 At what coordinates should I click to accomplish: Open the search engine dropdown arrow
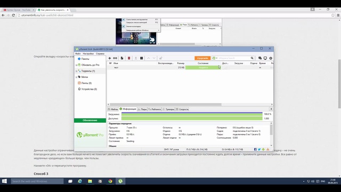click(217, 58)
